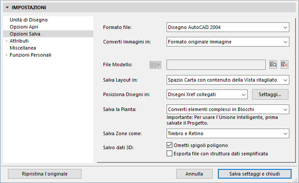Open the Converti Immagini in dropdown

click(x=228, y=42)
